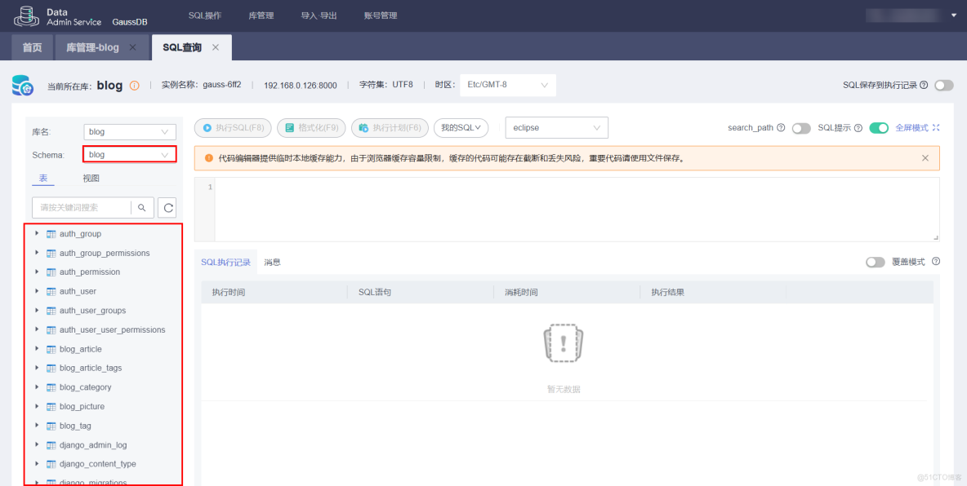Open the 库管理 menu
Image resolution: width=967 pixels, height=486 pixels.
click(x=261, y=15)
